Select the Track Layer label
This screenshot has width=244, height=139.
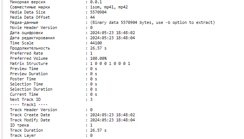click(x=23, y=135)
